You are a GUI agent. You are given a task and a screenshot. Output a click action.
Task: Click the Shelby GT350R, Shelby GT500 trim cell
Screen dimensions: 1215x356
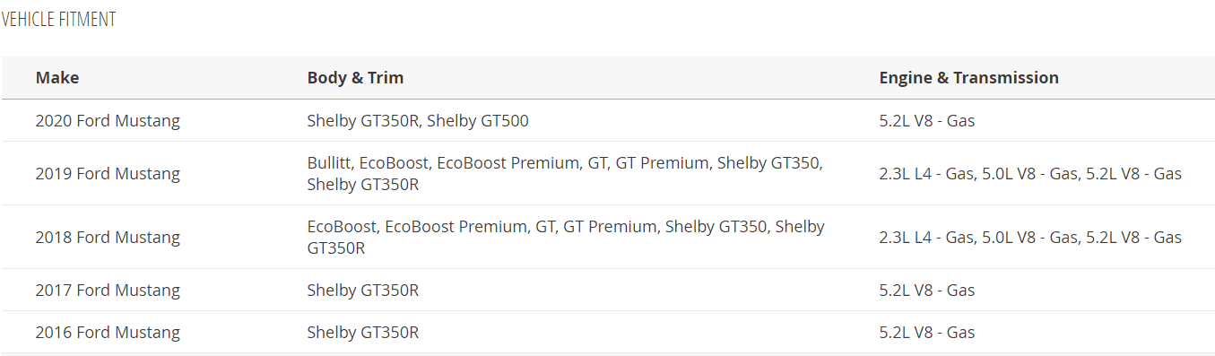click(418, 120)
